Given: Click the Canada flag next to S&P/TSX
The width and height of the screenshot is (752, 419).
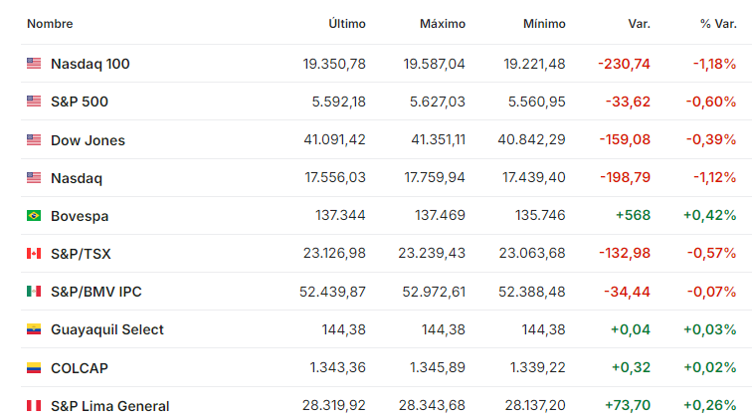Looking at the screenshot, I should point(34,254).
